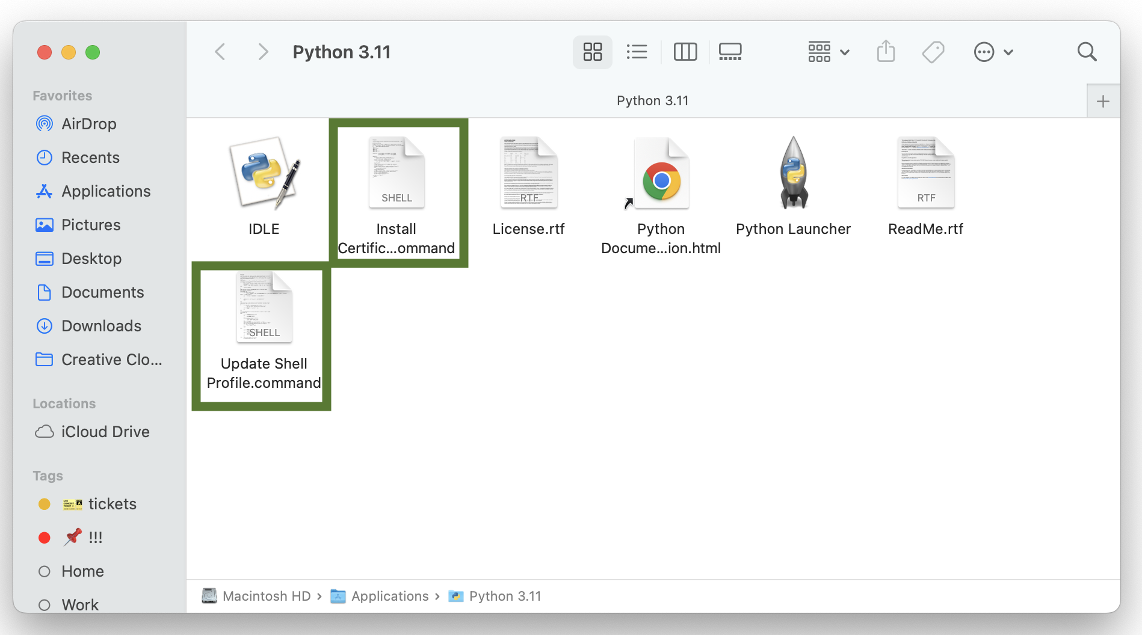Open Creative Cloud folder in sidebar

click(111, 360)
